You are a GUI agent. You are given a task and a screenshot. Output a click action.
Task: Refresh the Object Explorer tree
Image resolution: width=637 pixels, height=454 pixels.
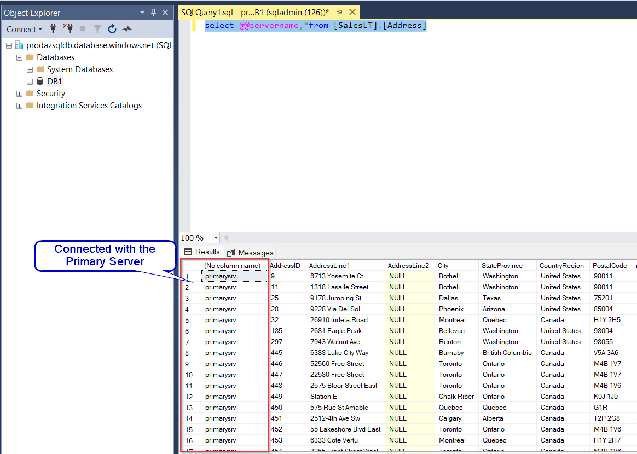point(112,29)
